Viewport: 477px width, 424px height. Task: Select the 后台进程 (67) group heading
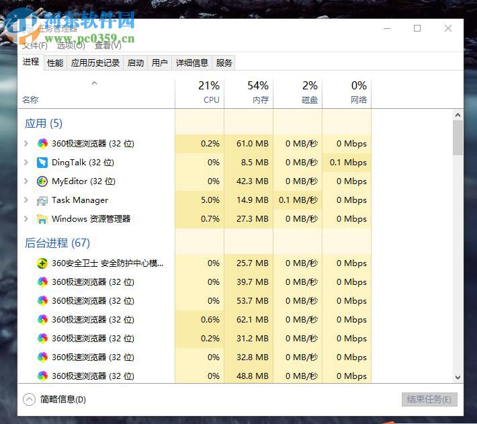pyautogui.click(x=57, y=243)
